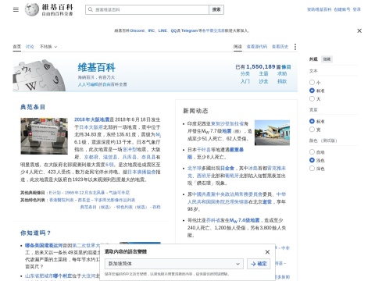Open the 日全食 link in news
The height and width of the screenshot is (281, 375).
point(227,168)
